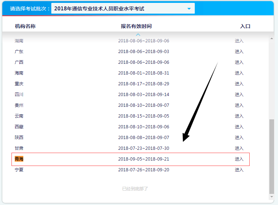Click 进入 for 四川

click(239, 95)
